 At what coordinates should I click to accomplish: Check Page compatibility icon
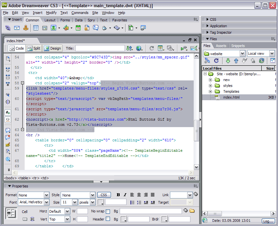194,48
